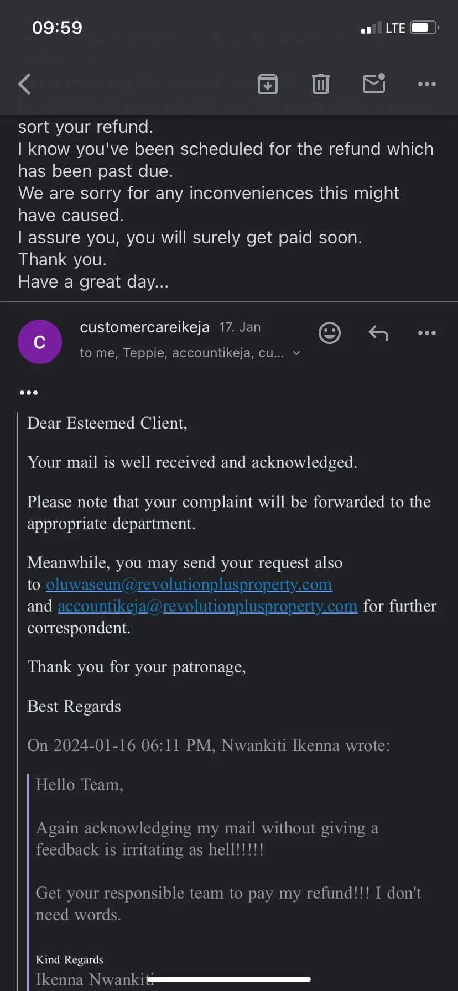
Task: Add emoji reaction to customercareikeja message
Action: [x=330, y=333]
